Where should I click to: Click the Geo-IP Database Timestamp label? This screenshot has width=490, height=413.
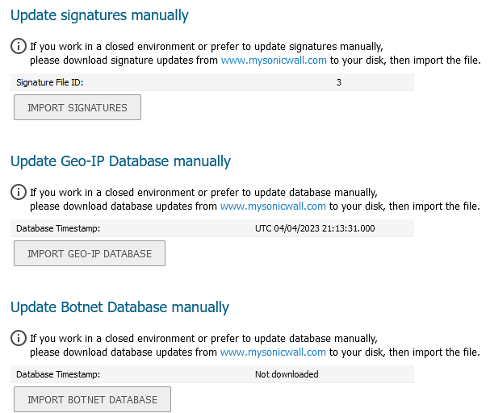point(58,228)
